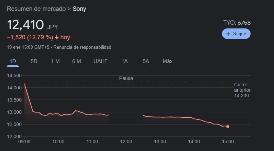
Task: Click the red down arrow beside hoy
Action: tap(56, 37)
